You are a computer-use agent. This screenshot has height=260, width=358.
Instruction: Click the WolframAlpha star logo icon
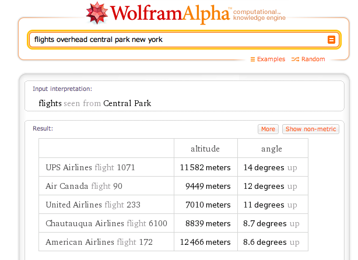coord(97,13)
